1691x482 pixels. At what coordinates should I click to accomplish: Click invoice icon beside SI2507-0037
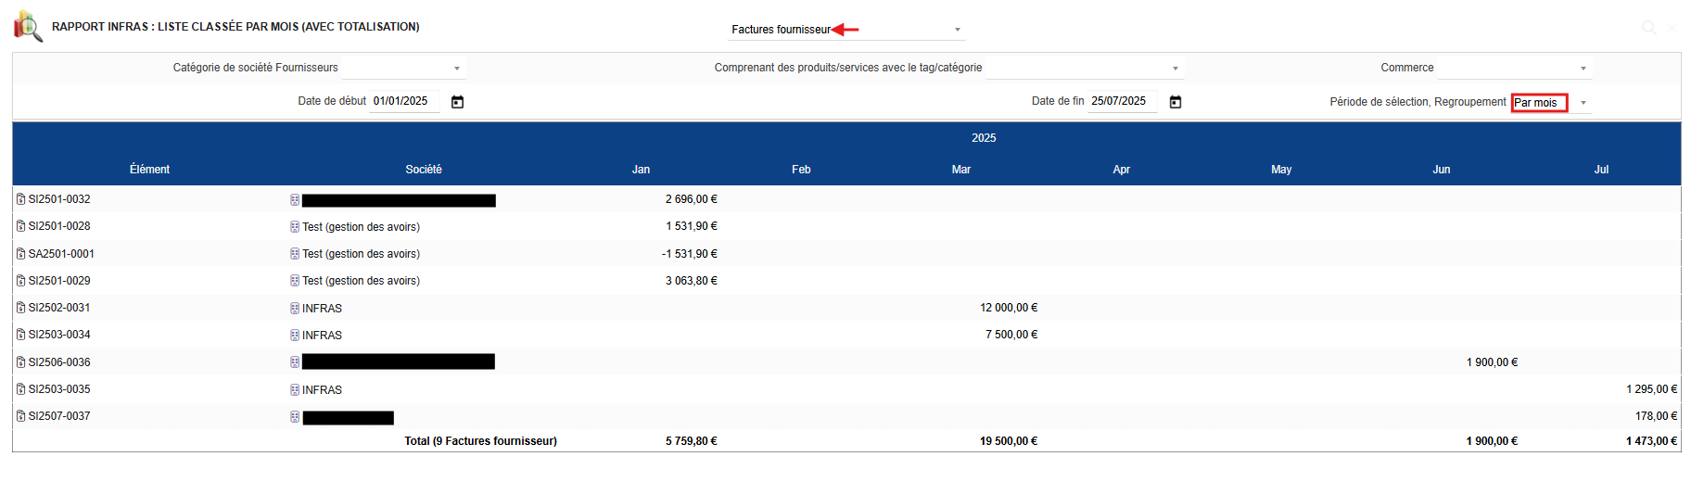pyautogui.click(x=20, y=416)
